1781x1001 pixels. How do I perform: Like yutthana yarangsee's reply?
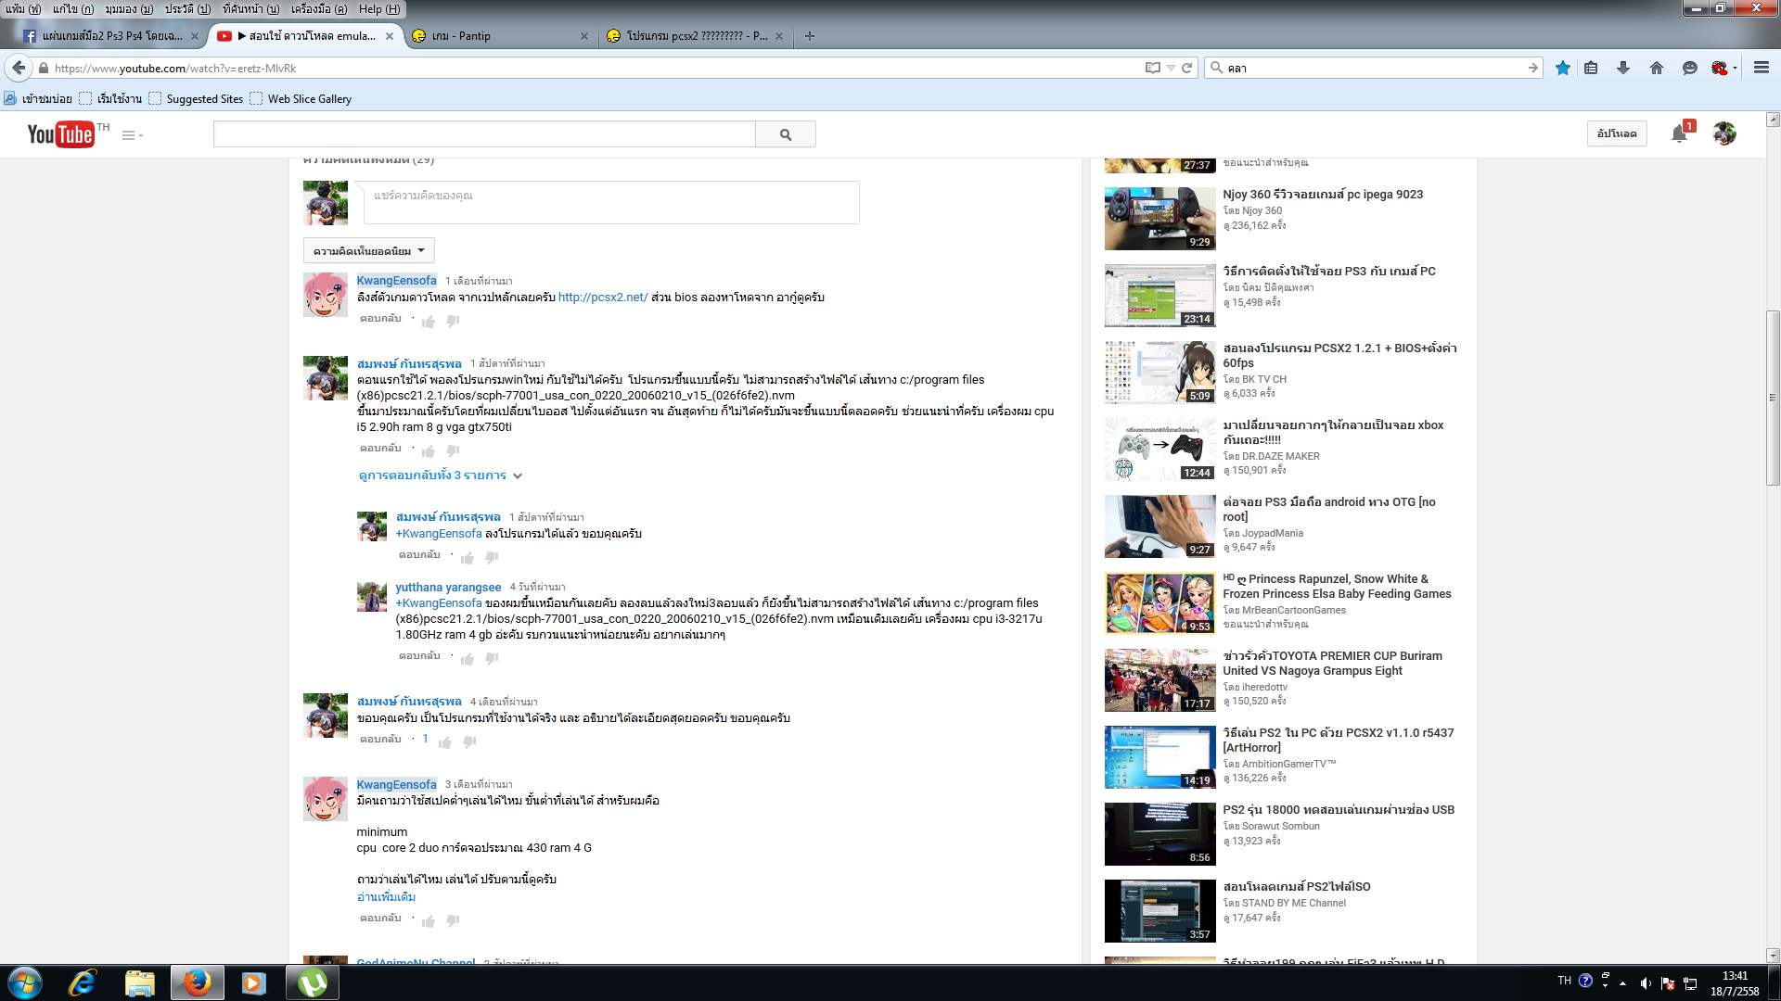[x=468, y=658]
